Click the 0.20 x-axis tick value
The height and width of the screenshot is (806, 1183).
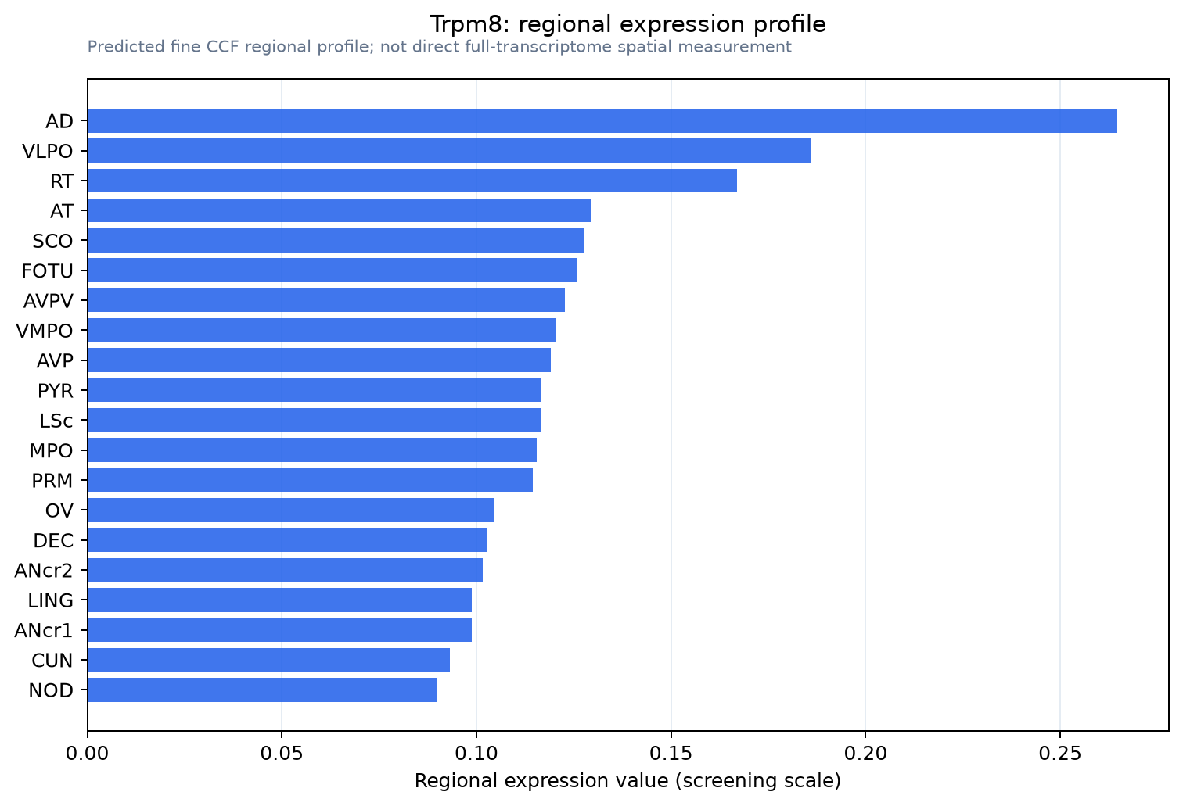pyautogui.click(x=865, y=753)
